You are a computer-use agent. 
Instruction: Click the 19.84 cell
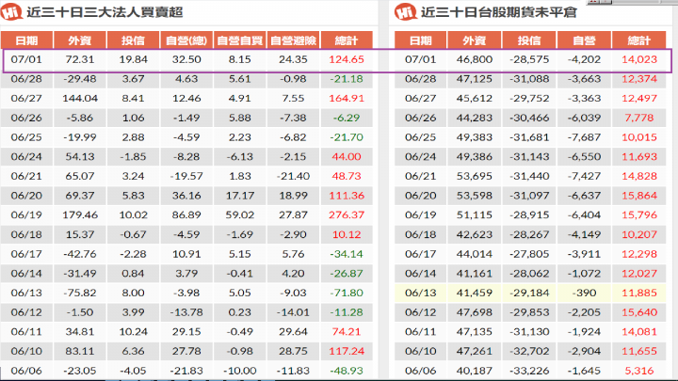click(133, 59)
